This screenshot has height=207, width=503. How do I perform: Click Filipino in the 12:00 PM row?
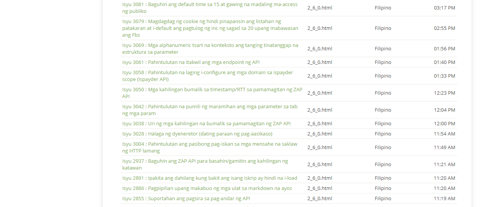pos(383,123)
